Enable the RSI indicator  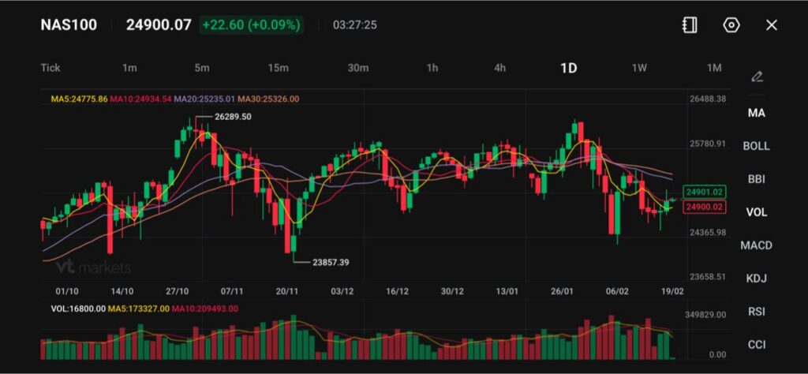(x=757, y=312)
